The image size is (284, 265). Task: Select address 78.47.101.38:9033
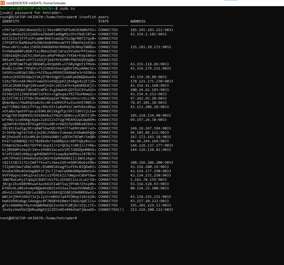(x=149, y=103)
